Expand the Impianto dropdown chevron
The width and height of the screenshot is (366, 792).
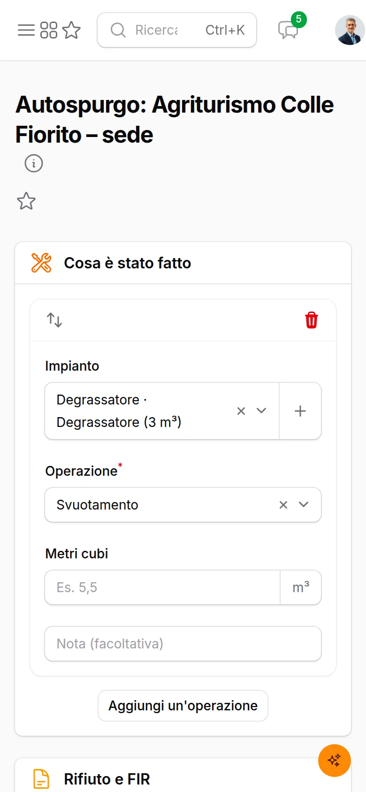(261, 411)
